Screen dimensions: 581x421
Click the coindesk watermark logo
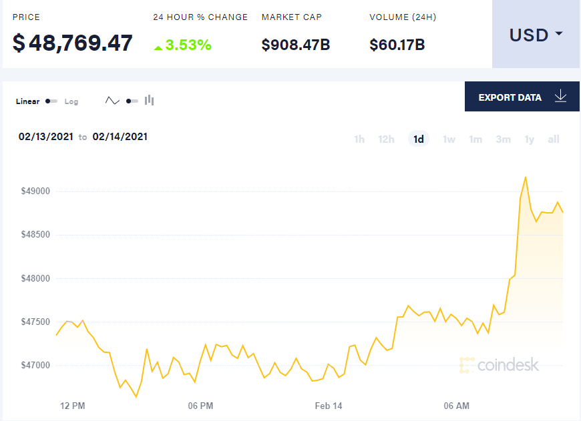[500, 365]
